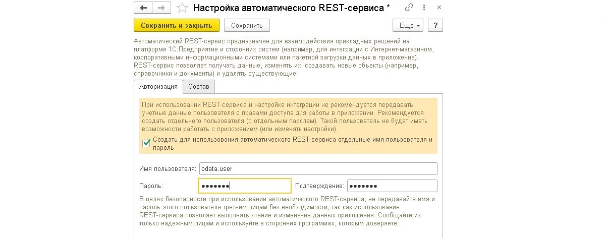
Task: Open help with the question mark button
Action: tap(435, 25)
